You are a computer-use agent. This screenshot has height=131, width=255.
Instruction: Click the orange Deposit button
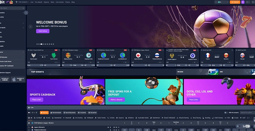click(x=235, y=2)
